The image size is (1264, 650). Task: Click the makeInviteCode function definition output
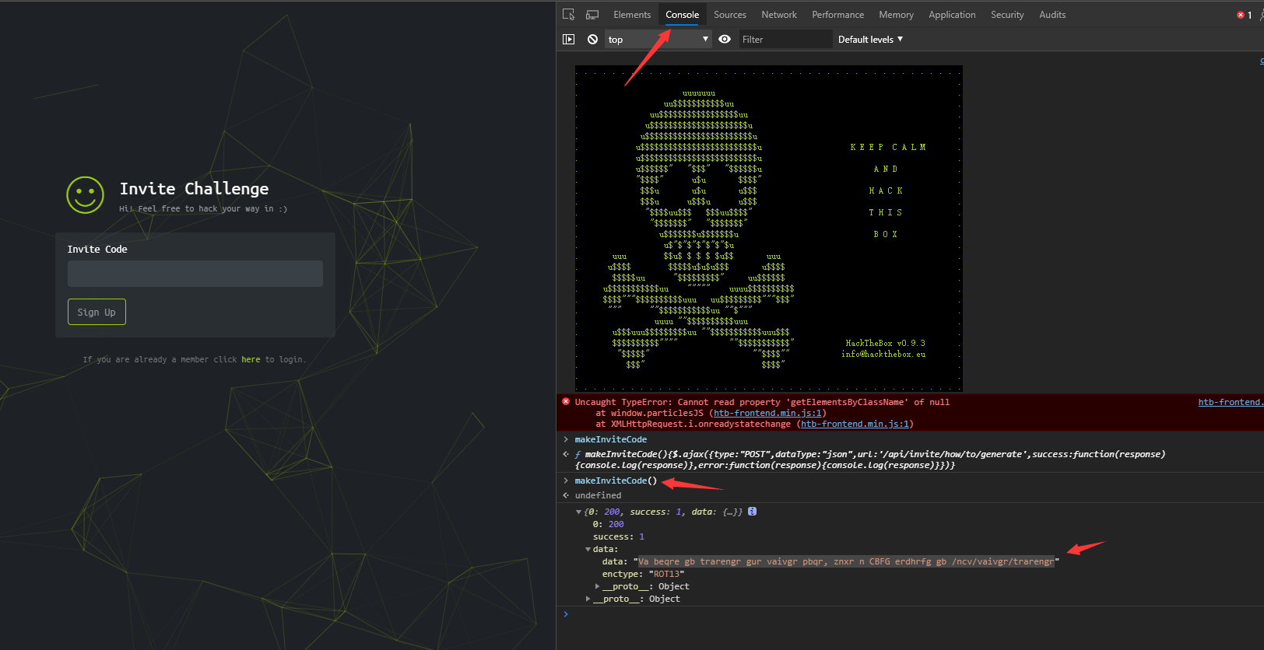[x=870, y=460]
